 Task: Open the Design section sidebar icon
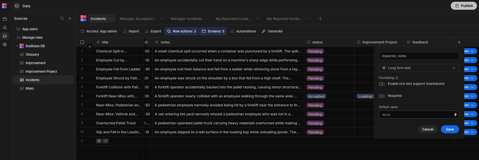point(5,19)
